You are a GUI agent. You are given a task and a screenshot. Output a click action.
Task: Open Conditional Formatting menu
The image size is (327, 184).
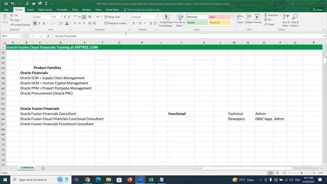166,20
